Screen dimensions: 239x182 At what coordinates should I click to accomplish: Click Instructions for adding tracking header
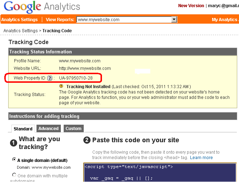[x=123, y=116]
